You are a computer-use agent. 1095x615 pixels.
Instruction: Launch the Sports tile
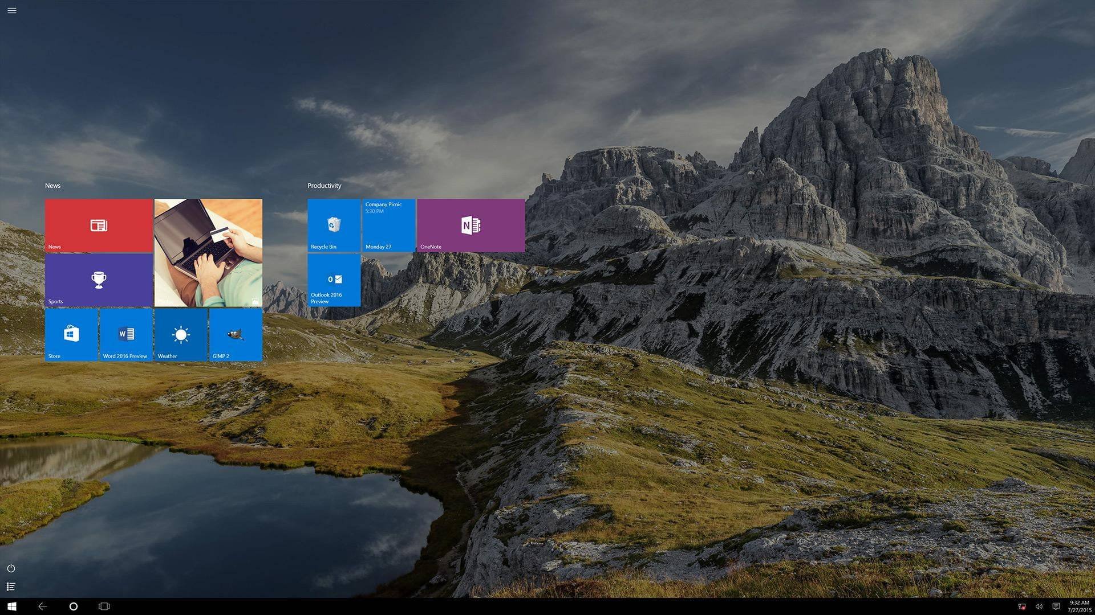99,280
